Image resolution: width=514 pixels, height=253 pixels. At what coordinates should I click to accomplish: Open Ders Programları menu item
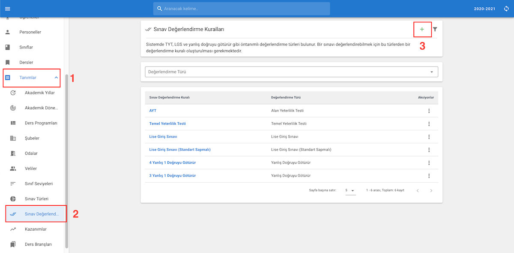tap(35, 123)
